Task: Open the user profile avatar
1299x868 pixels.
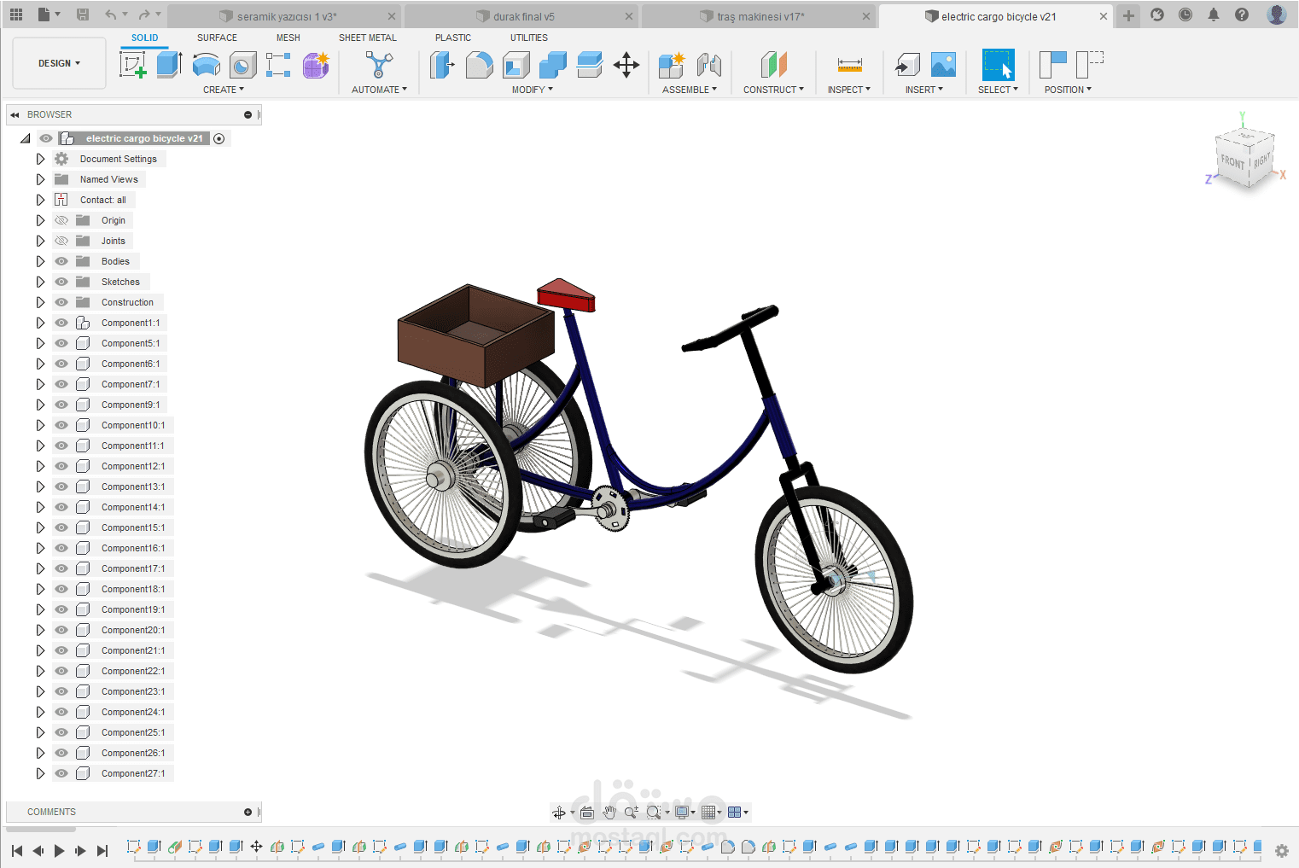Action: tap(1277, 15)
